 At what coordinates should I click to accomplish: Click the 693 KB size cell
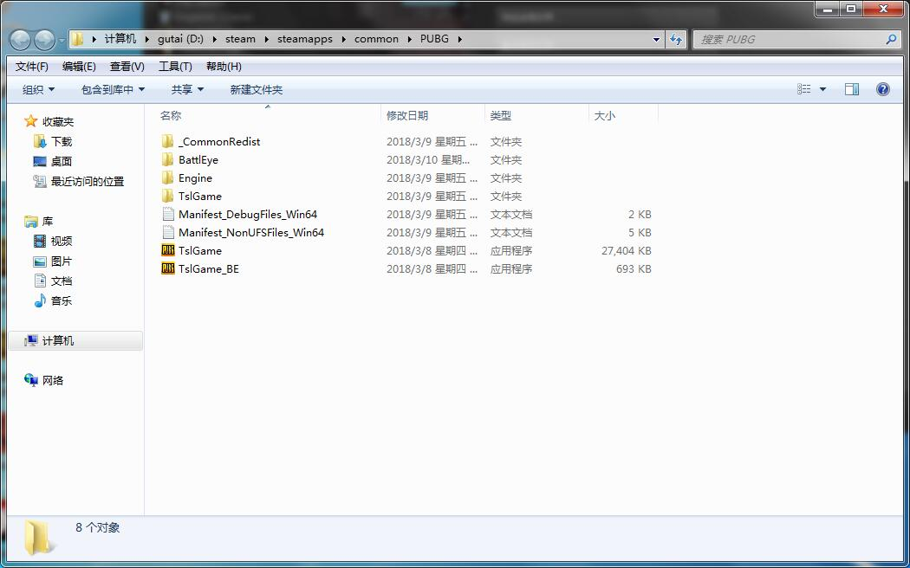pos(634,269)
